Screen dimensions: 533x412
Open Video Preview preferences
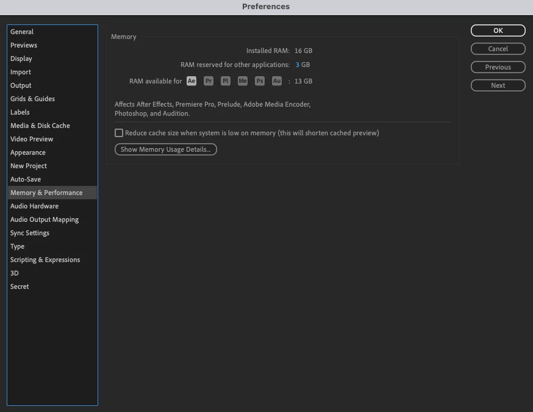(x=52, y=139)
